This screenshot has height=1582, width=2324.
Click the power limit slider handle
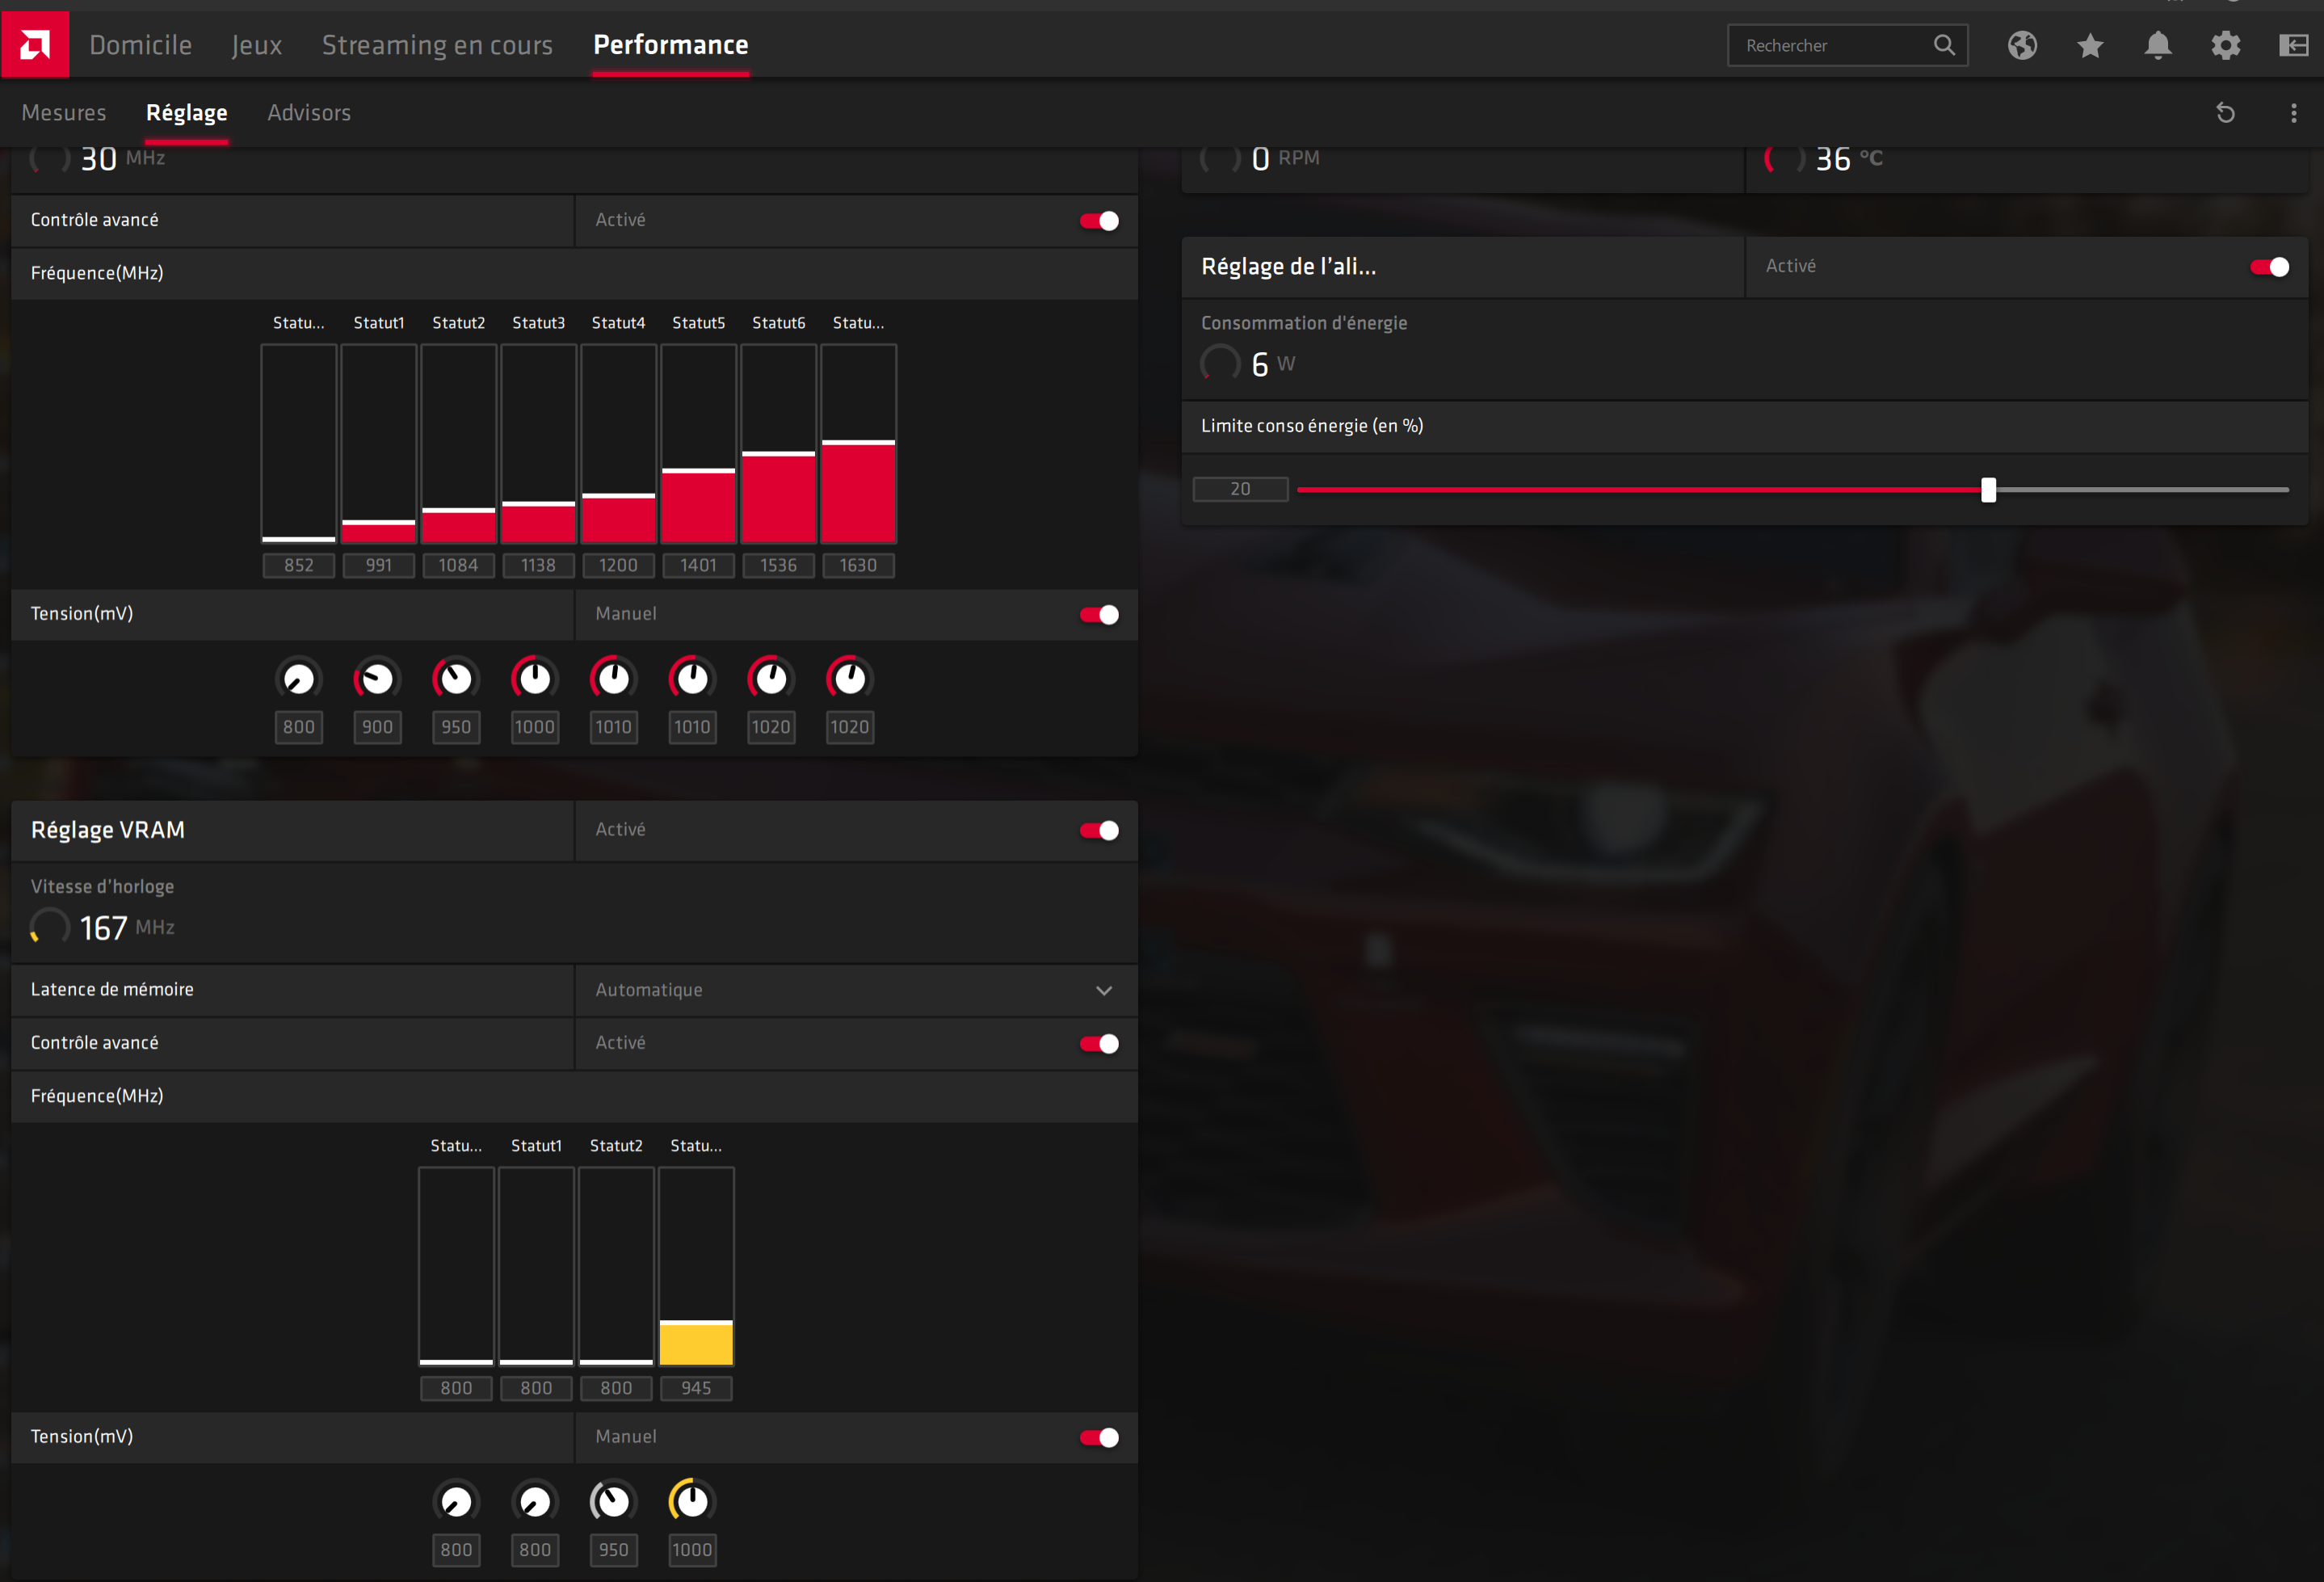(x=1988, y=490)
